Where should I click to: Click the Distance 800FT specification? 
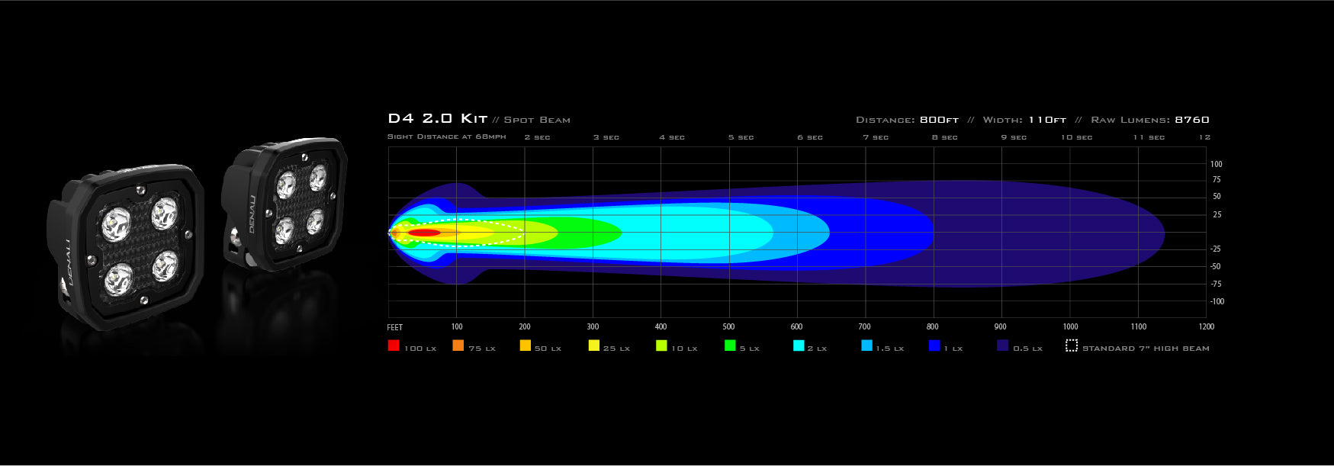coord(907,120)
